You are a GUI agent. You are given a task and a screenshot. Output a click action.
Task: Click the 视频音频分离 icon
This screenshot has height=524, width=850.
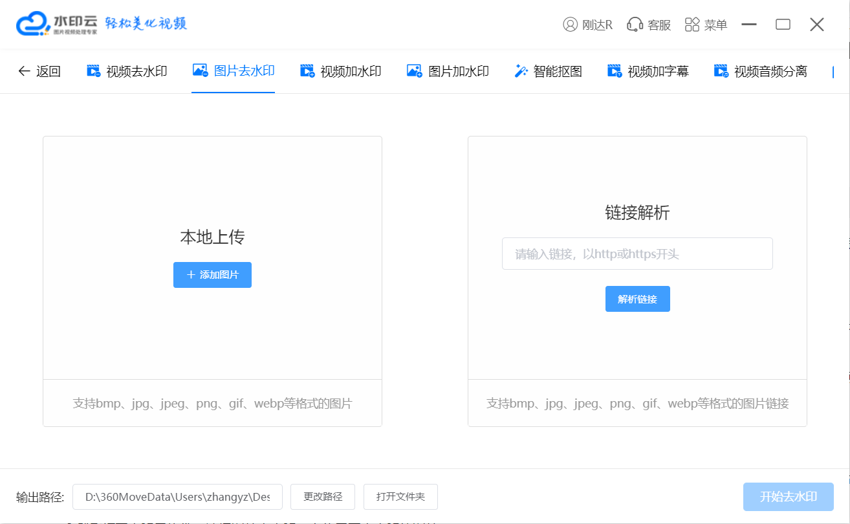click(x=721, y=71)
